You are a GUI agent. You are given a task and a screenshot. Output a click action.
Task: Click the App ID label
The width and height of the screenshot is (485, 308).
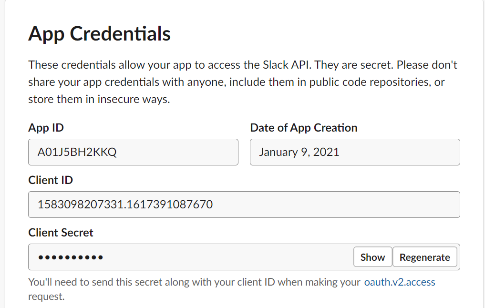click(x=46, y=128)
